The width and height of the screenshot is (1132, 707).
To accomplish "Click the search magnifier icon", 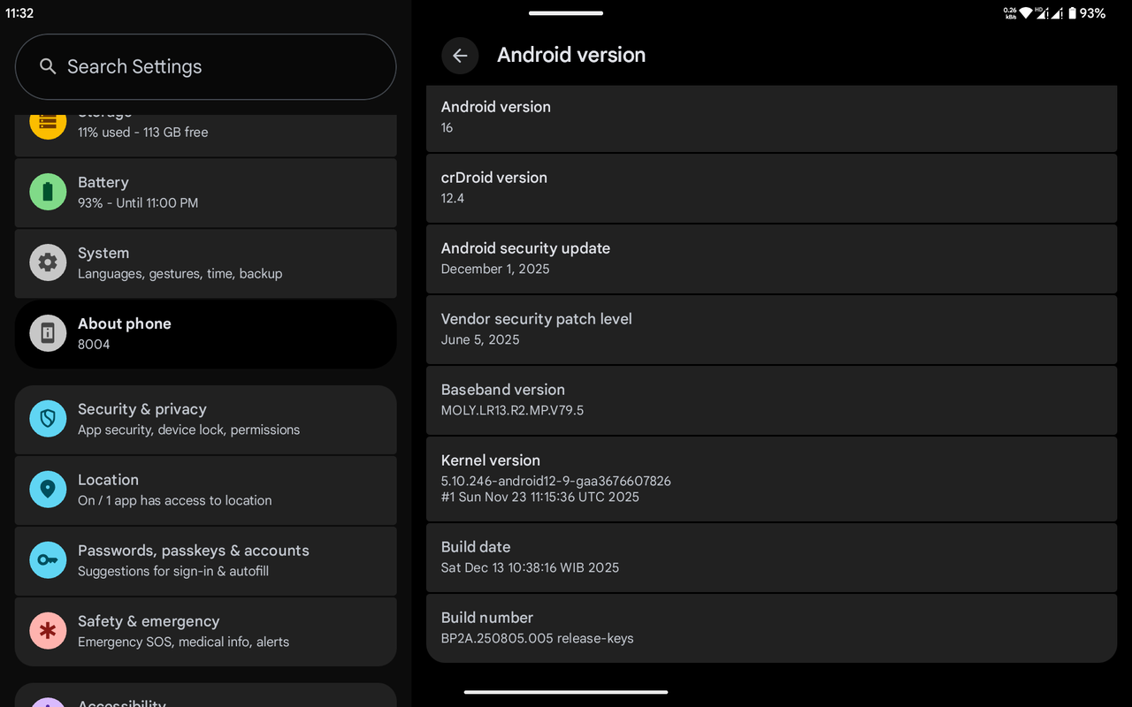I will 48,66.
